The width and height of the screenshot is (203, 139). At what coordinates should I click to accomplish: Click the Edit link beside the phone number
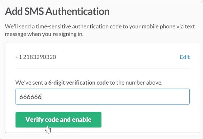(185, 57)
